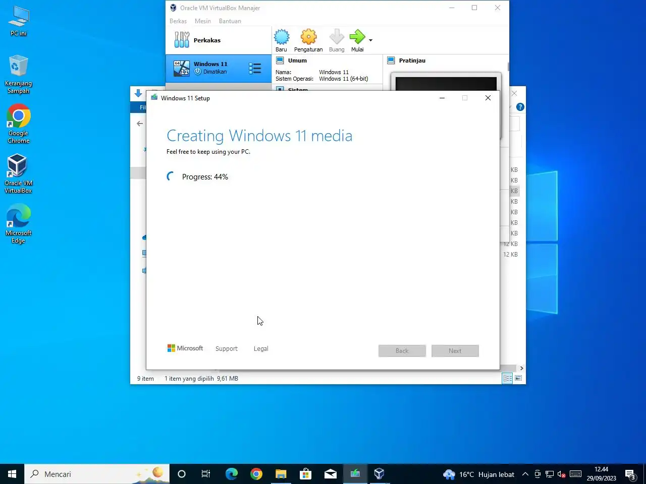Open File Explorer from the taskbar
This screenshot has height=484, width=646.
click(281, 474)
